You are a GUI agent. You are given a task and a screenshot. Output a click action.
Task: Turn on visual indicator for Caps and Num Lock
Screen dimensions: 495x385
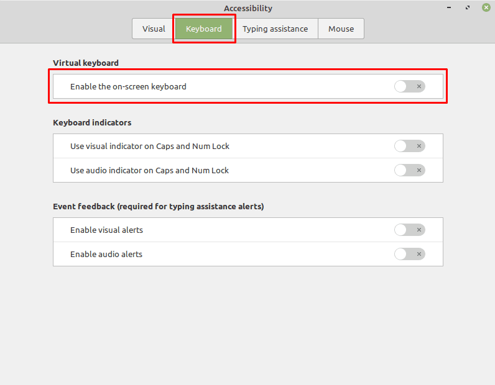click(x=409, y=146)
